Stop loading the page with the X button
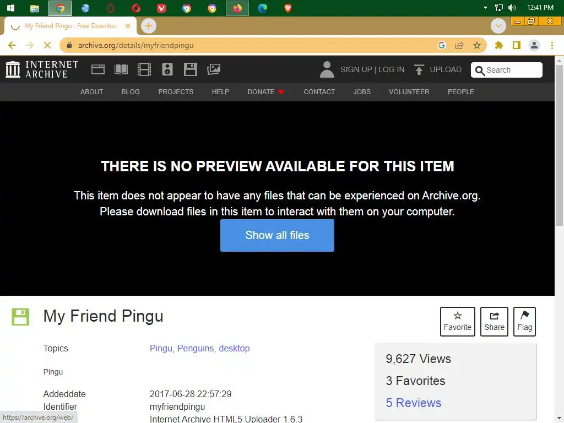This screenshot has width=564, height=423. click(x=47, y=45)
